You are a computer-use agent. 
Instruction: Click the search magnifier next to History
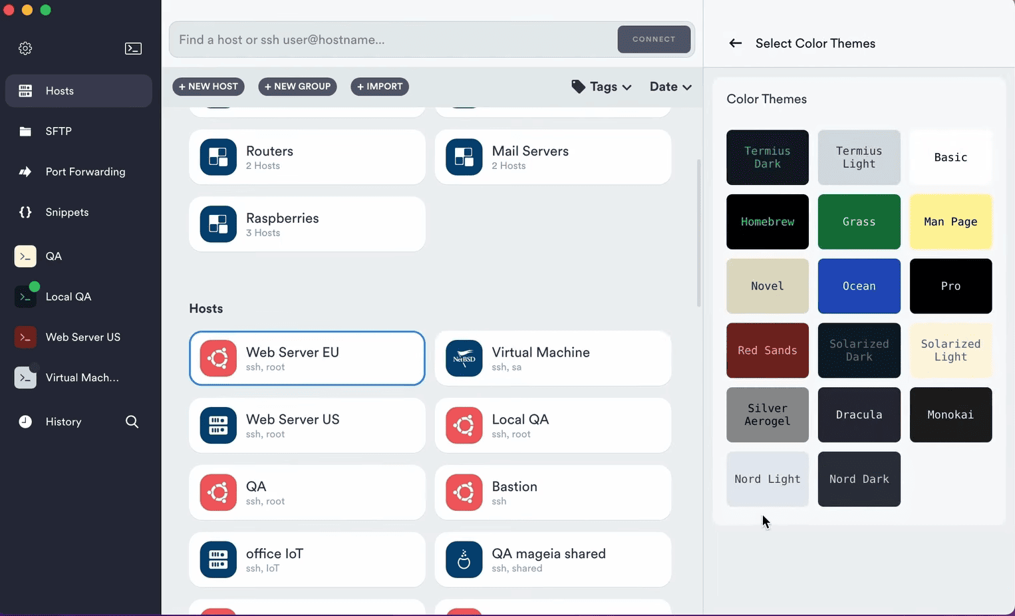(x=132, y=422)
